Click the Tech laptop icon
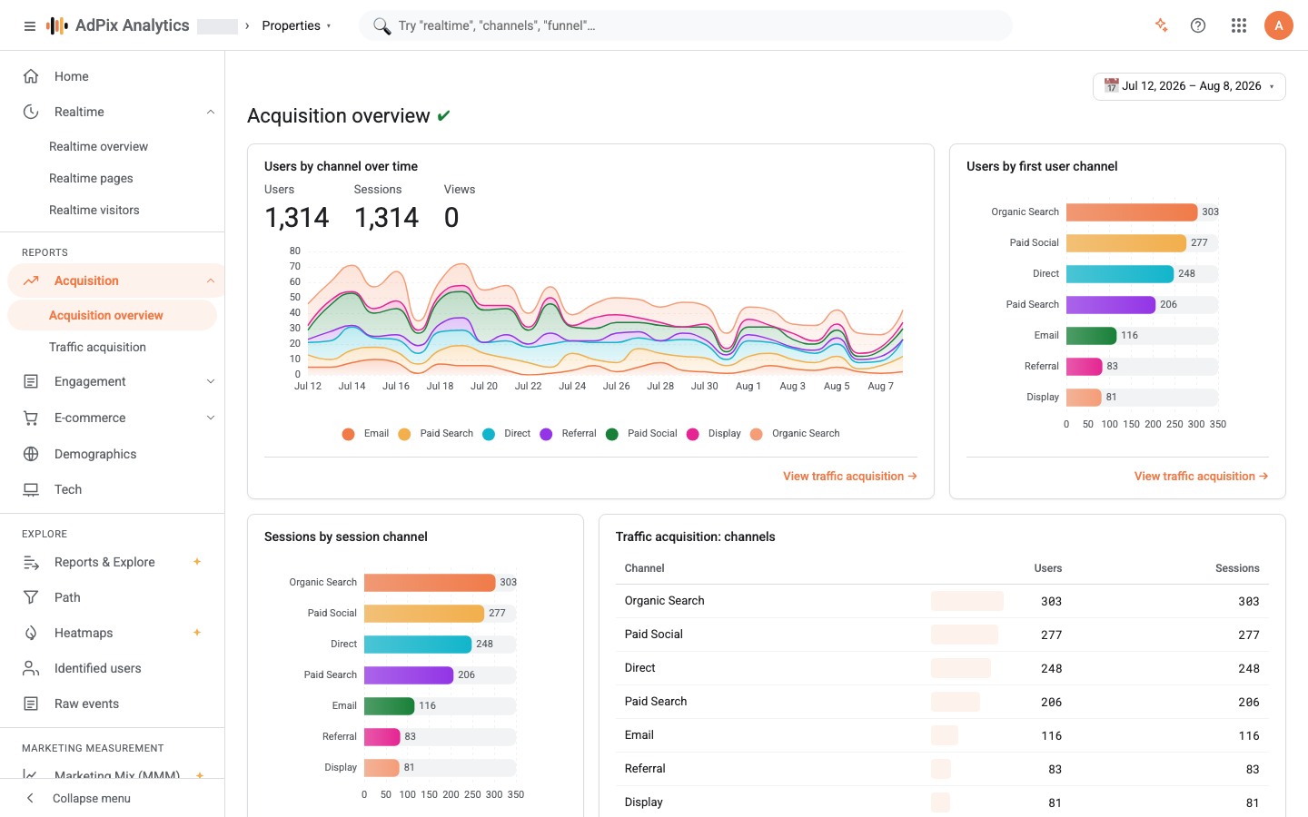This screenshot has height=817, width=1308. (x=31, y=489)
